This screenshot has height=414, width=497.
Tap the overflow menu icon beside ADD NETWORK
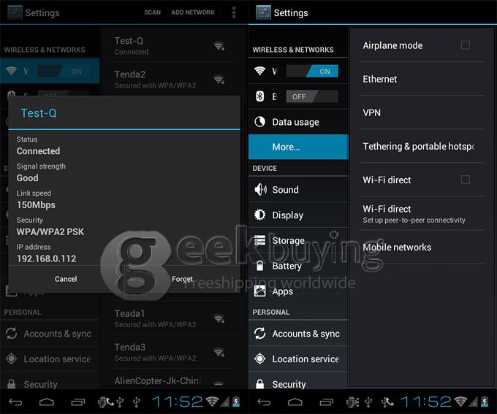coord(234,12)
